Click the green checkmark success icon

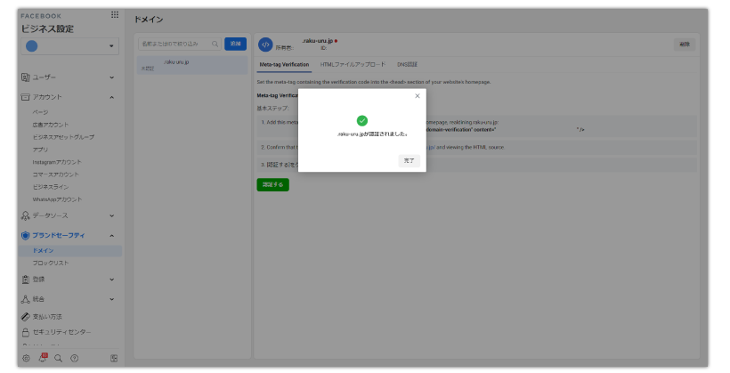point(362,120)
